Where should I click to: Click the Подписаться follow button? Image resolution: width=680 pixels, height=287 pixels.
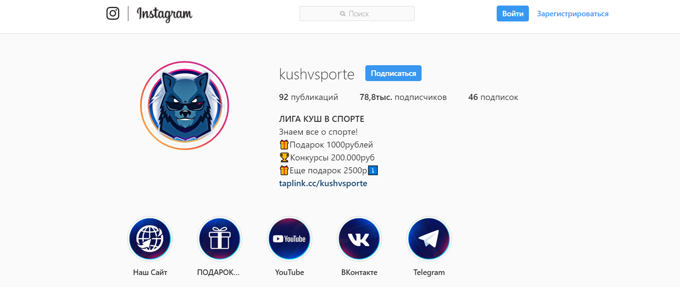tap(393, 73)
